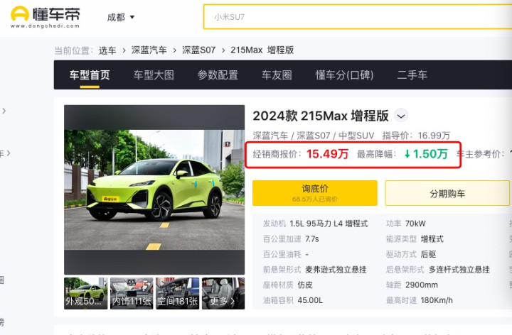512x335 pixels.
Task: Expand model version dropdown next to 215Max 增程版
Action: (x=401, y=116)
